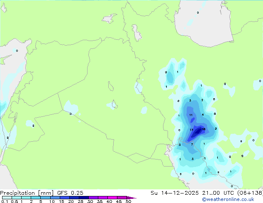Click the "21..00 UTC" time text
This screenshot has height=203, width=263.
click(218, 193)
